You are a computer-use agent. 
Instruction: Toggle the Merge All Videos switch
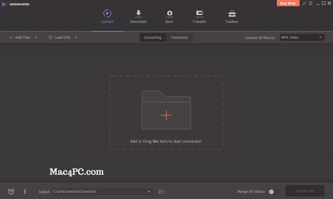274,192
